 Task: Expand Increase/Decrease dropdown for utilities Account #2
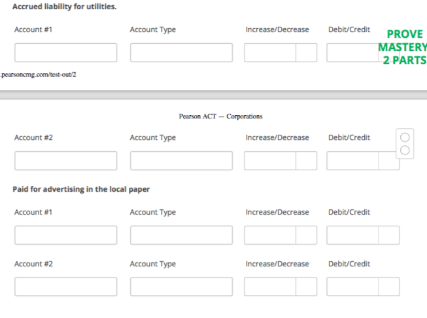[x=281, y=161]
